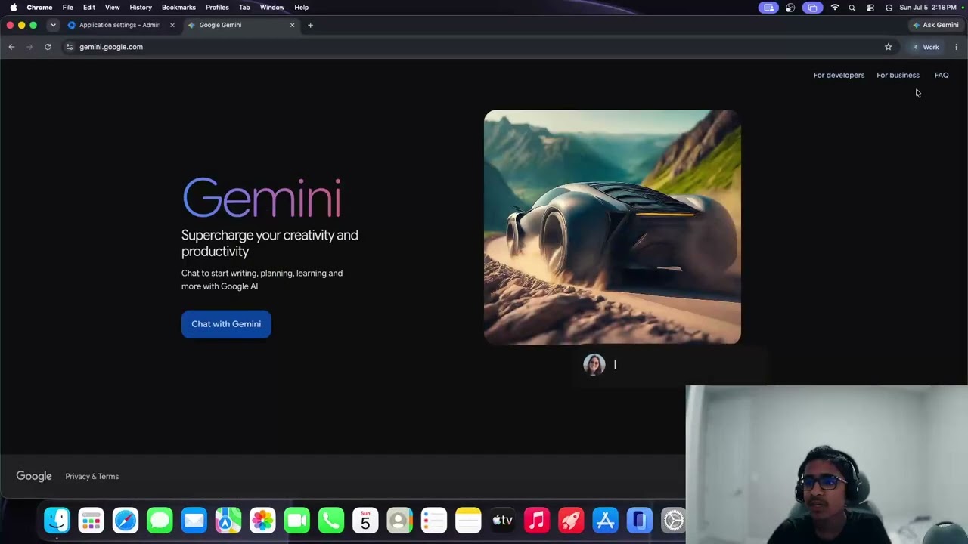The height and width of the screenshot is (544, 968).
Task: Launch Music from the Dock
Action: tap(537, 521)
